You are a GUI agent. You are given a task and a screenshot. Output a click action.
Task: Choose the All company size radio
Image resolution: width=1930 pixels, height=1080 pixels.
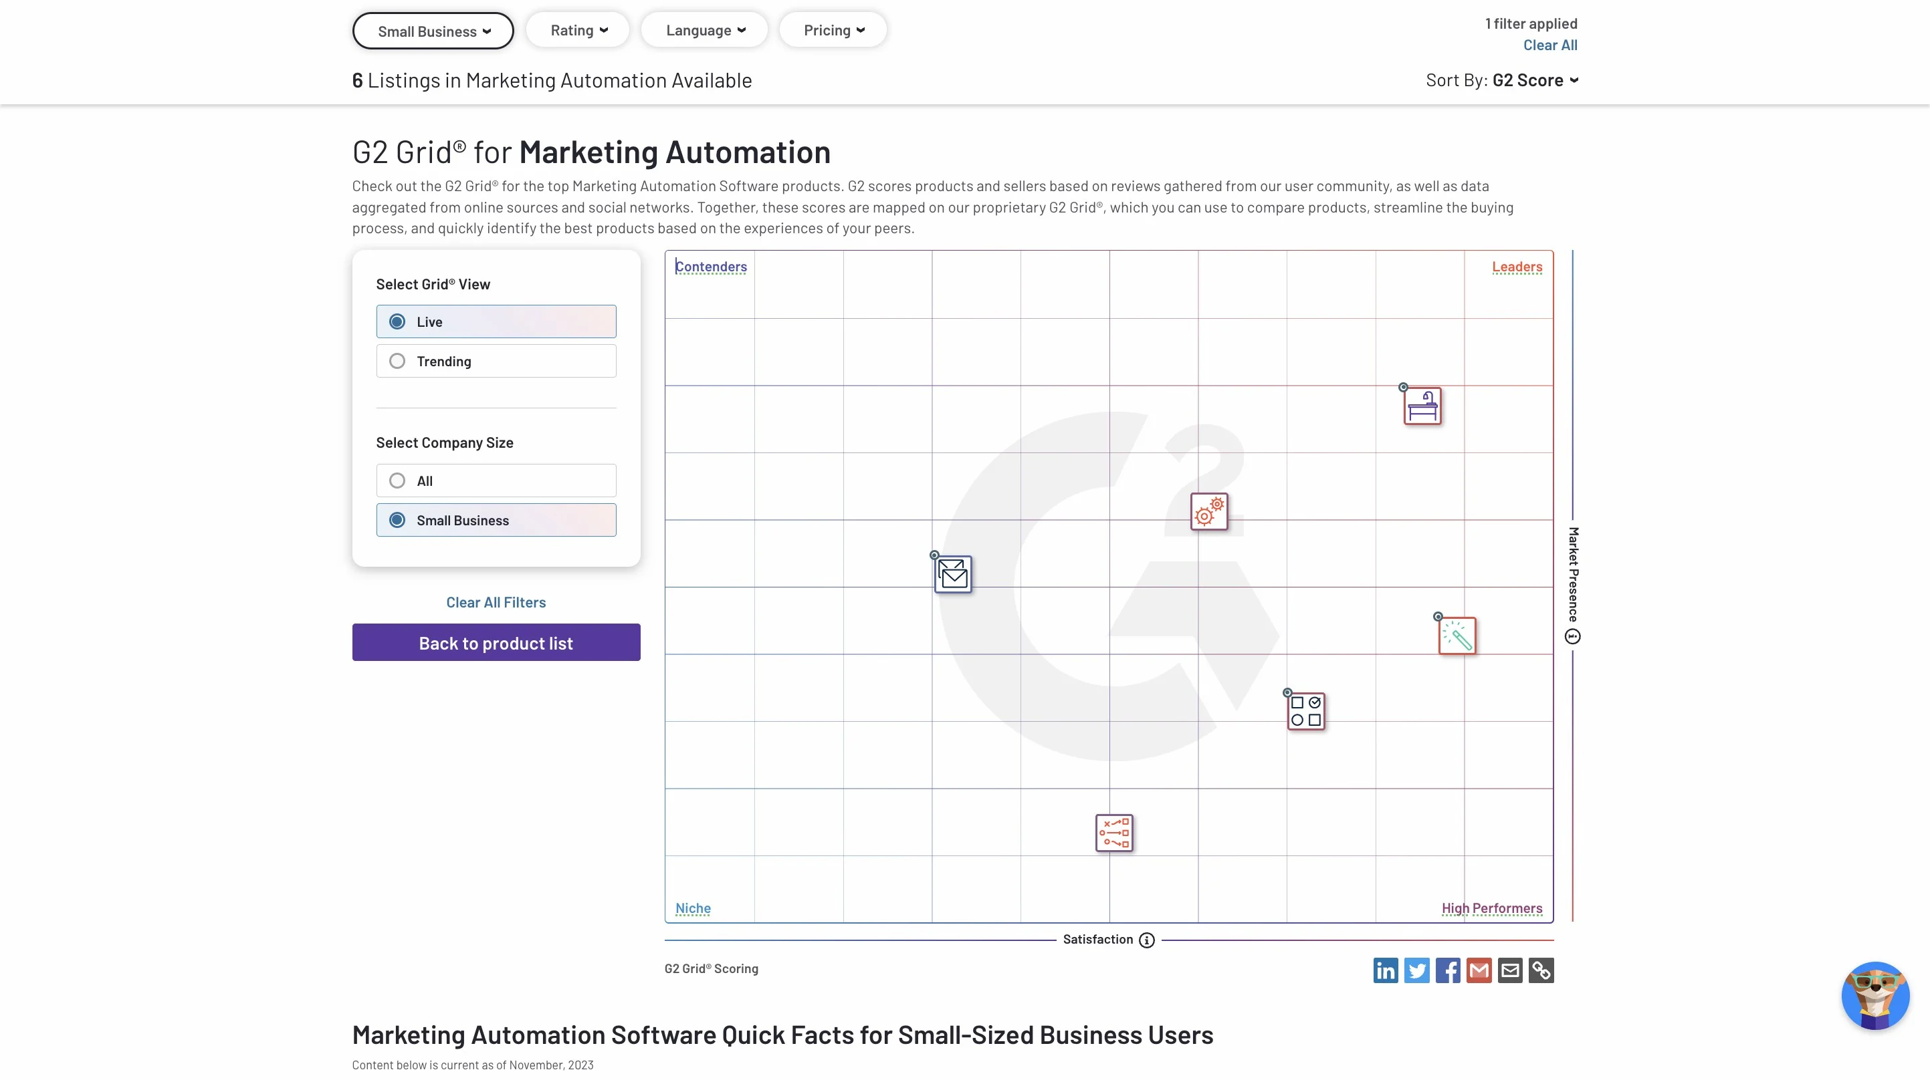click(x=496, y=481)
